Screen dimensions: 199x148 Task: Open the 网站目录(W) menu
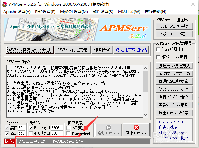(129, 12)
